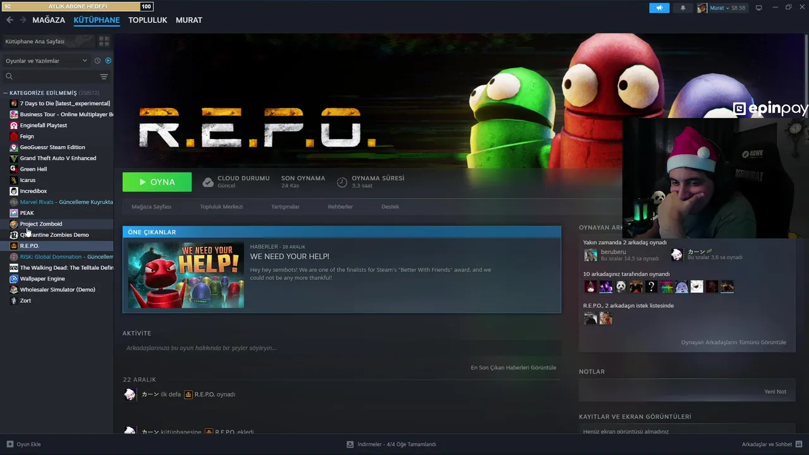Screen dimensions: 809x455
Task: Open 'Destek' link
Action: tap(390, 207)
